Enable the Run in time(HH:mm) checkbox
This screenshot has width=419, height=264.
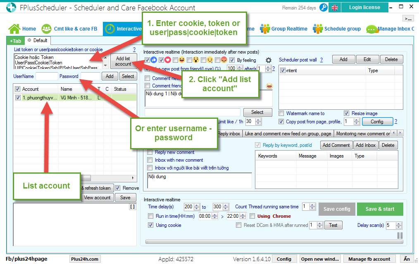[x=151, y=216]
